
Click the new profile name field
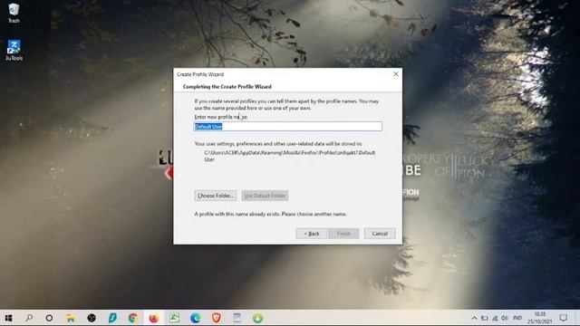pos(288,127)
